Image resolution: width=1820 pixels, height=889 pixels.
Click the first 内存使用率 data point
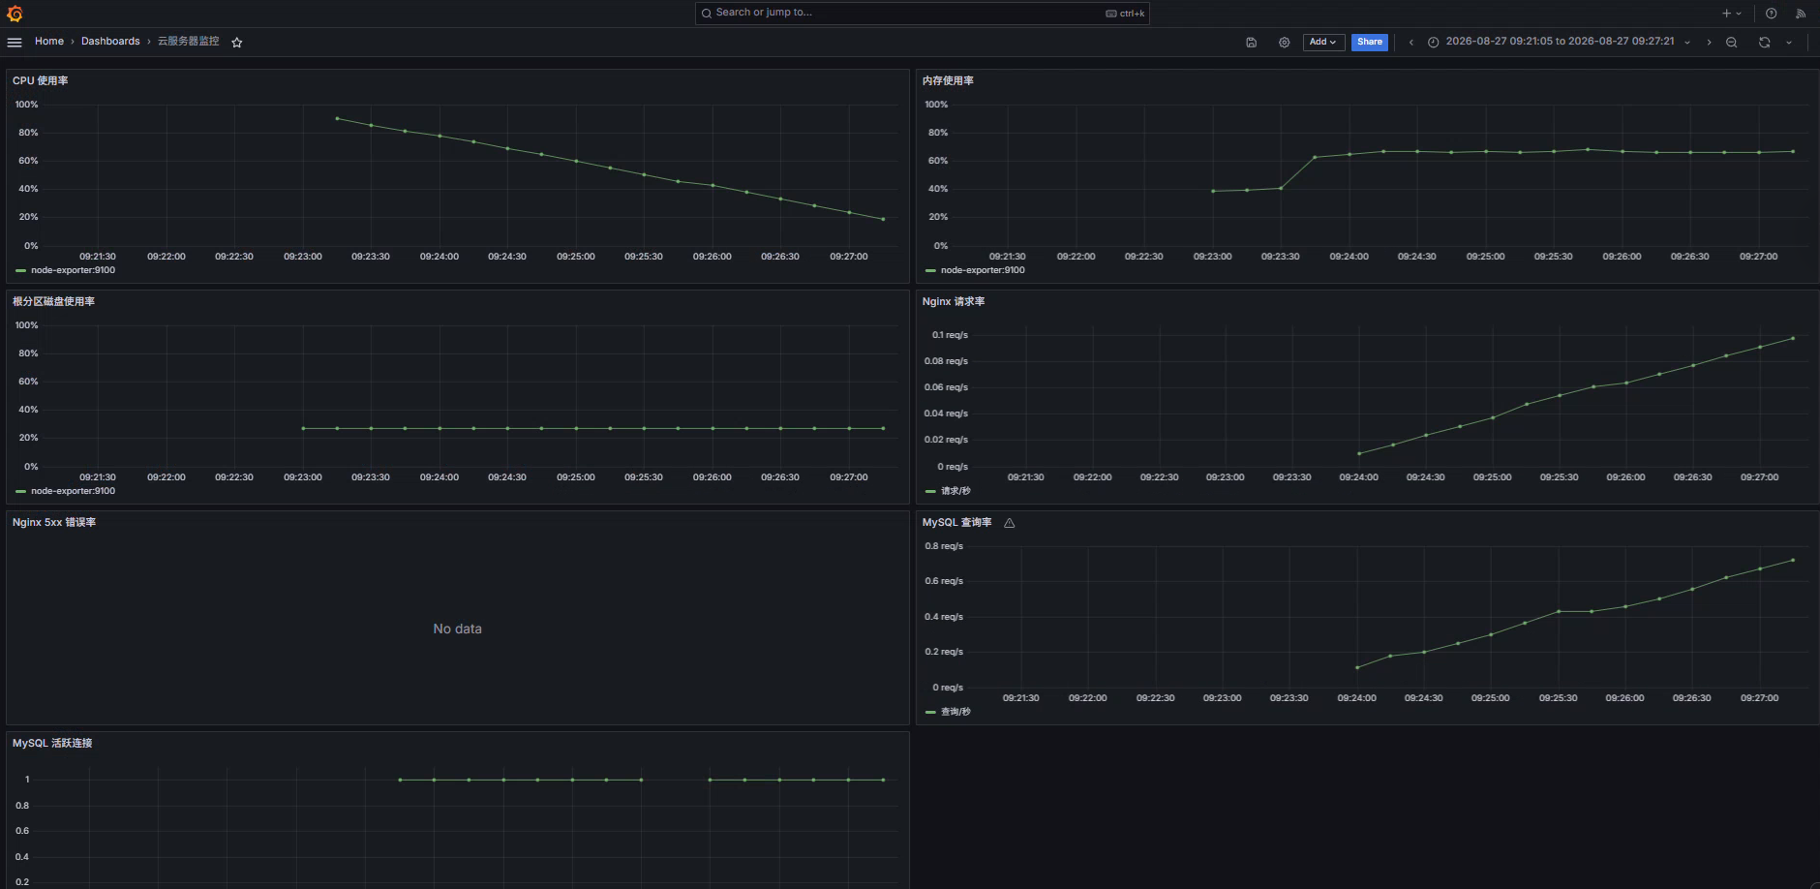[1213, 191]
